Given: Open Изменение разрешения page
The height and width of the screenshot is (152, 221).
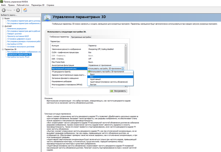Looking at the screenshot, I should point(17,28).
